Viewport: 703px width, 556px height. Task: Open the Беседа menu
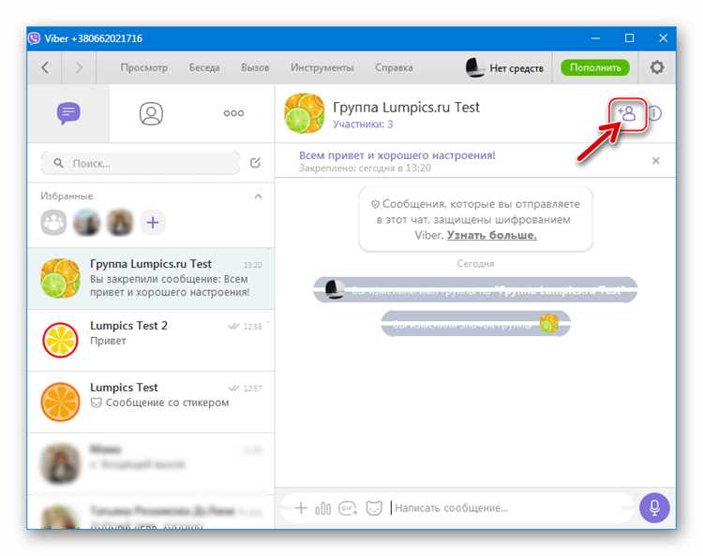(204, 67)
